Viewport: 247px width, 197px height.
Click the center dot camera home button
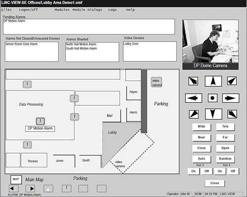(x=212, y=98)
